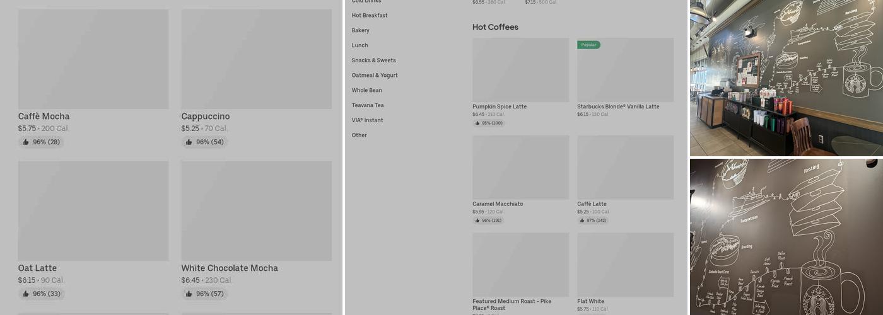The width and height of the screenshot is (883, 315).
Task: Click the $6.15 • 90 Cal. text under Oat Latte
Action: [41, 280]
